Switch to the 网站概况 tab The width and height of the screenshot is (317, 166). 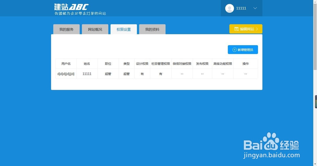click(x=95, y=29)
